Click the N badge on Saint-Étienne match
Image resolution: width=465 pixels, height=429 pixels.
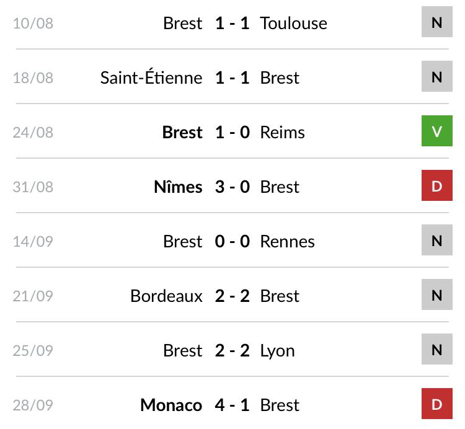437,76
